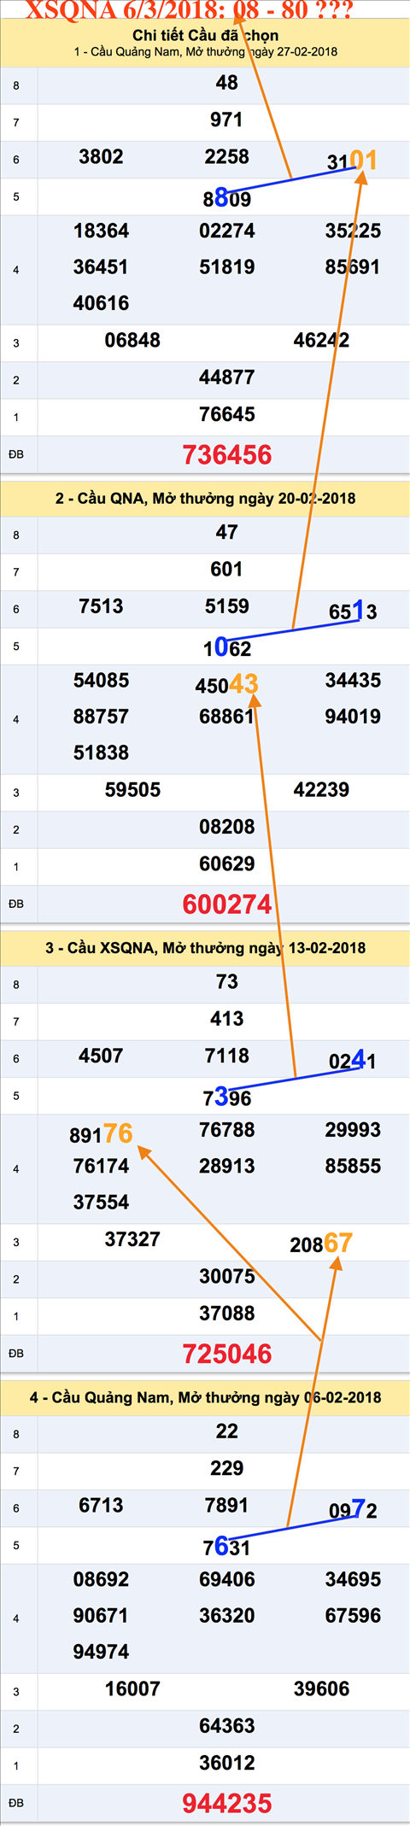Click the prize-3 number 46242
Viewport: 410px width, 1826px height.
click(x=321, y=340)
